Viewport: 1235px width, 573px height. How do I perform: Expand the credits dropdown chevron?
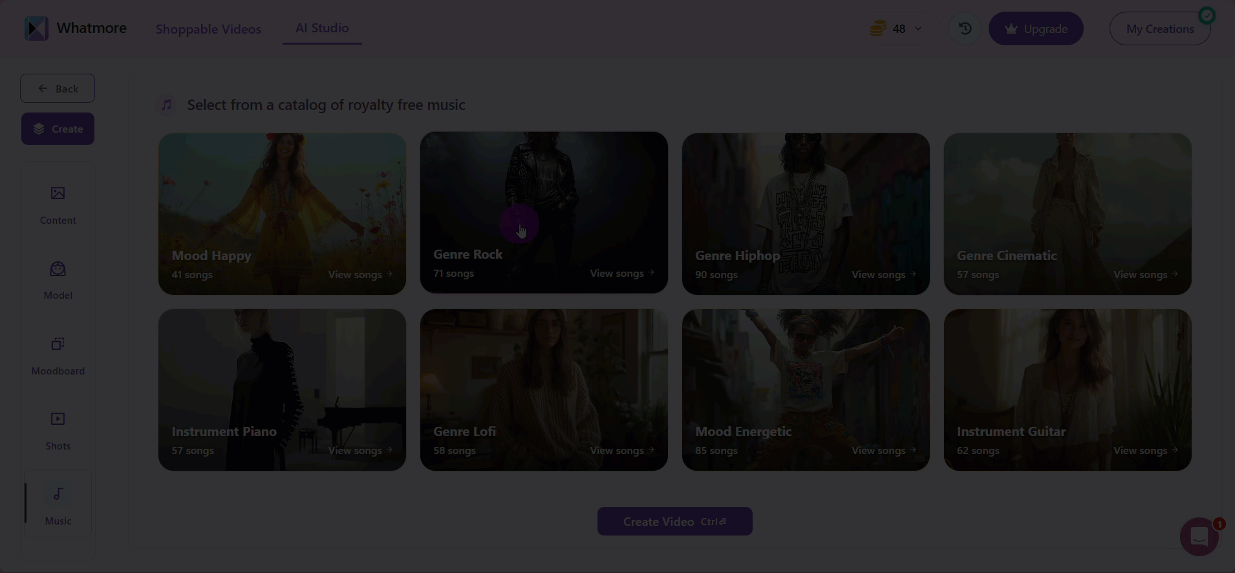coord(918,28)
